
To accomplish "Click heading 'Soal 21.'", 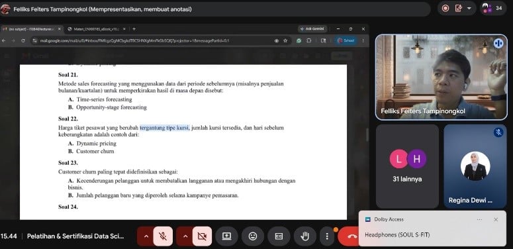I will 68,75.
